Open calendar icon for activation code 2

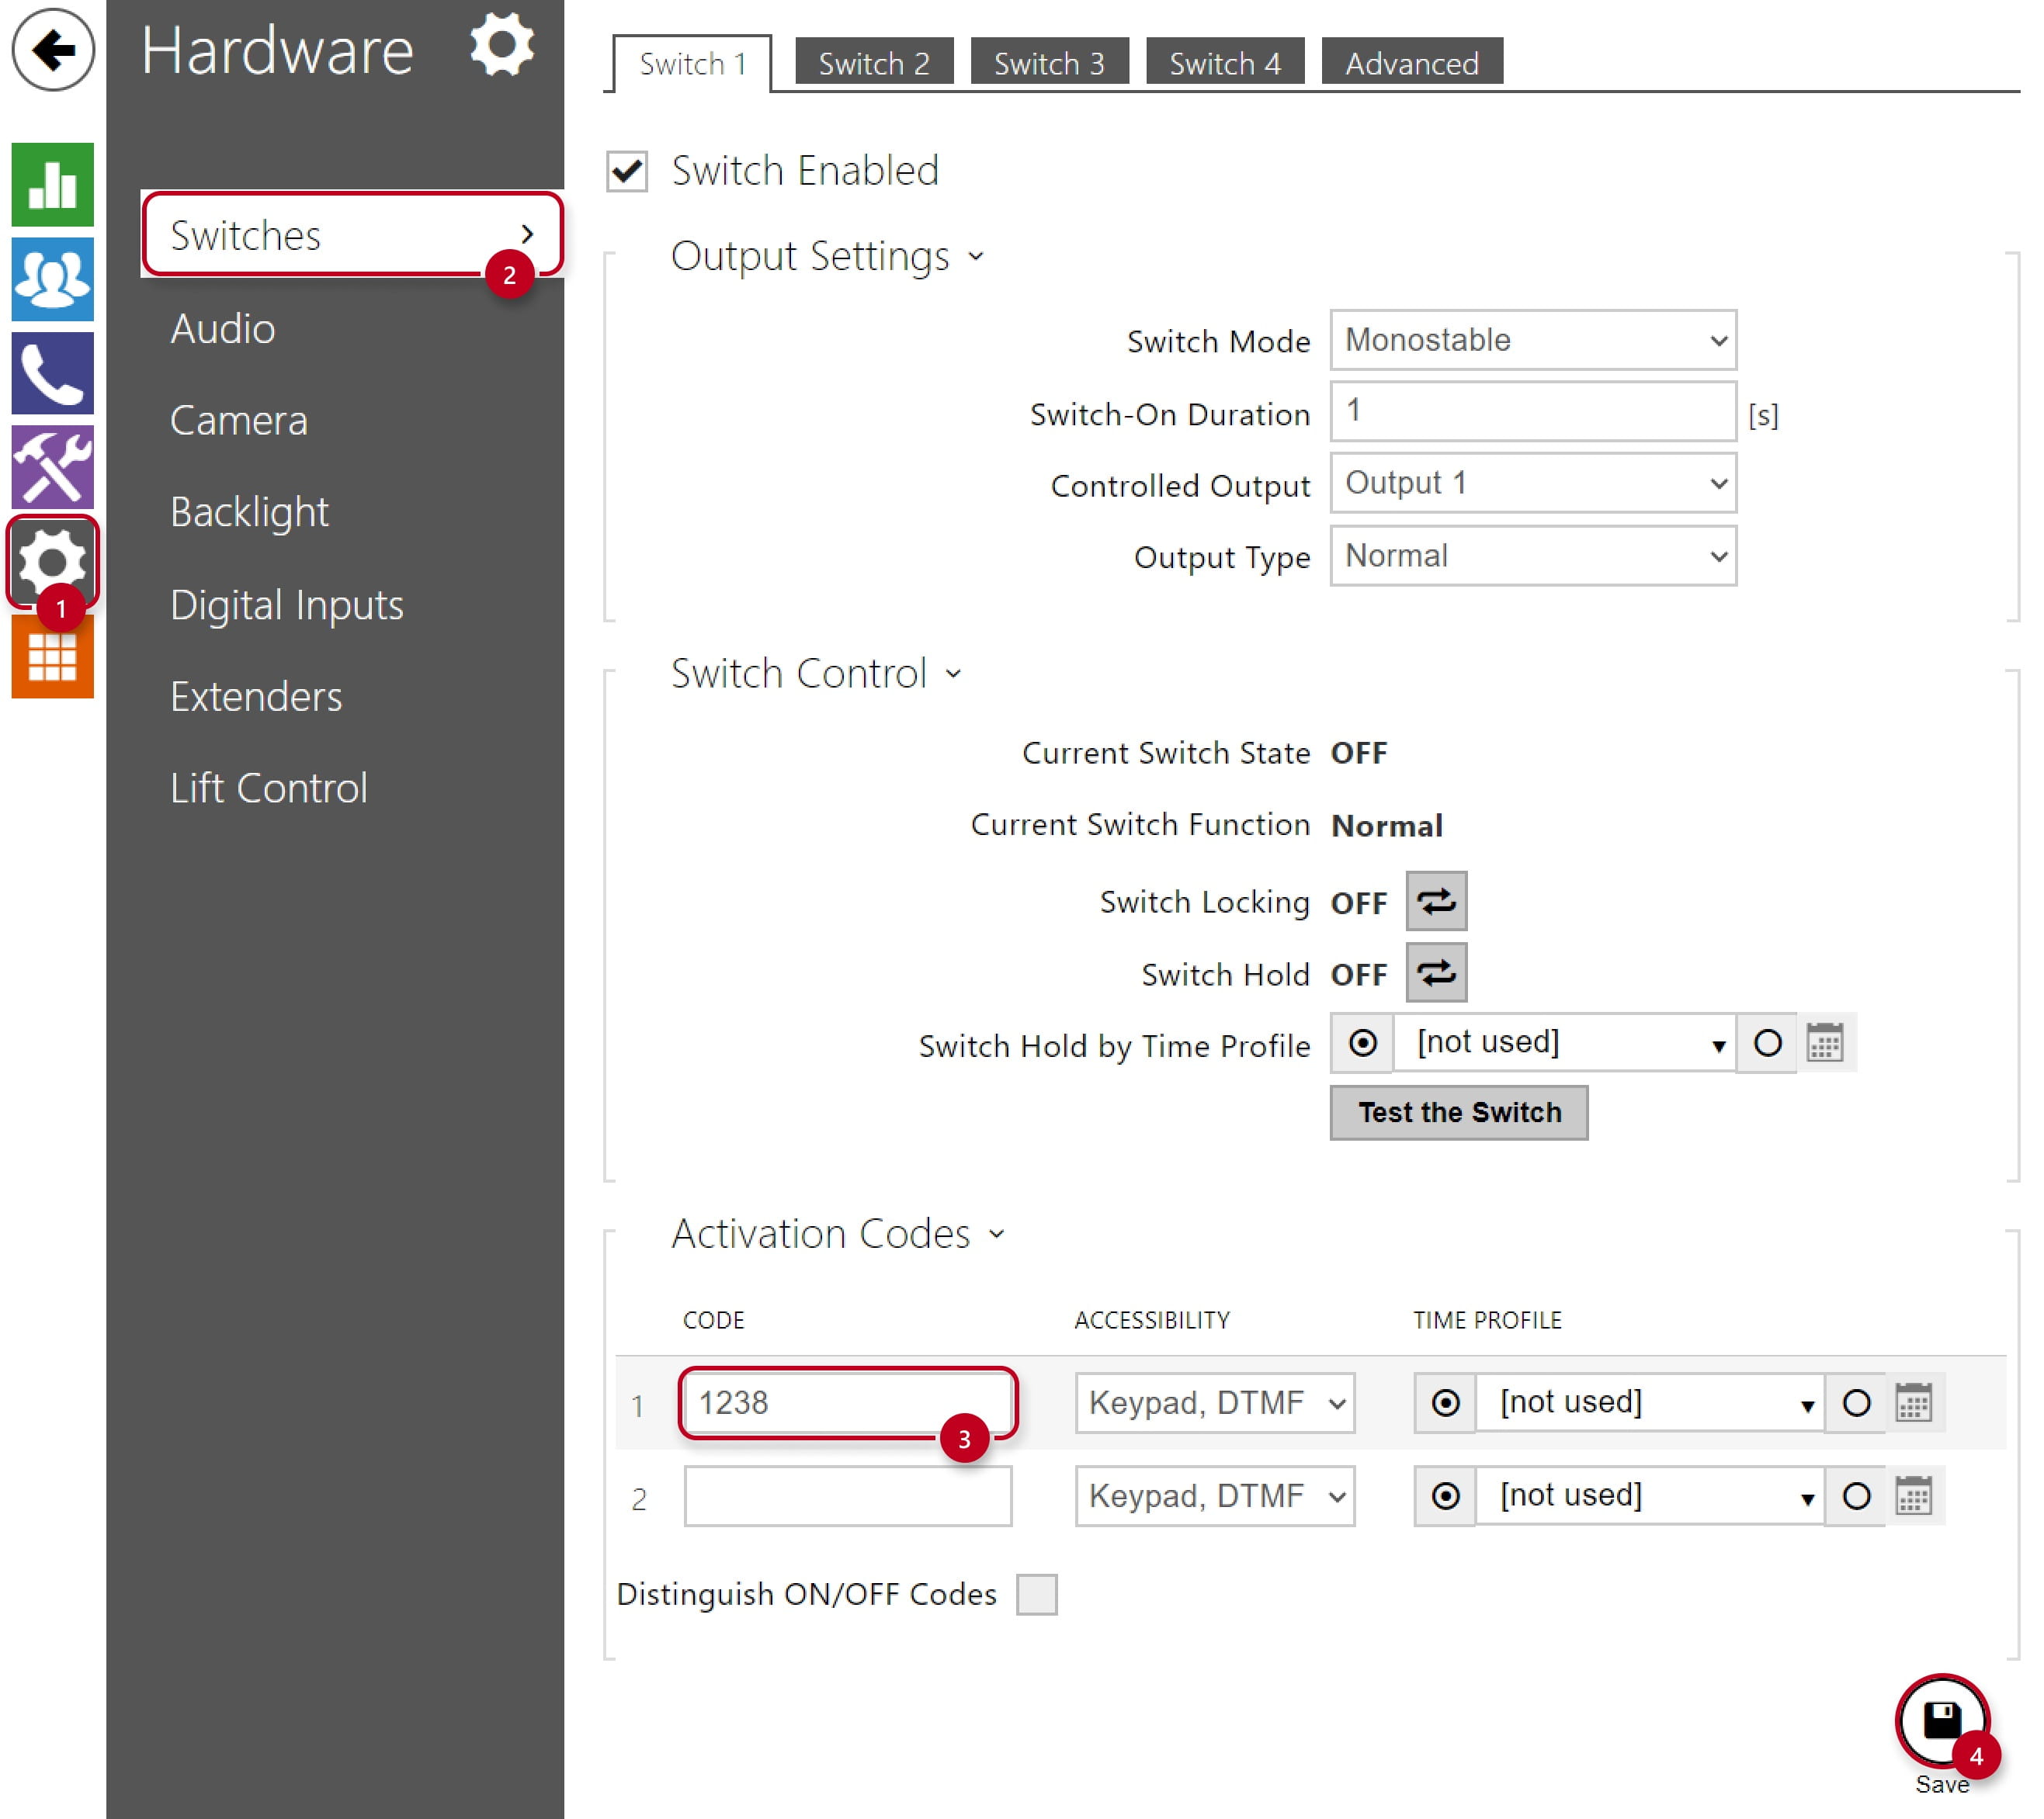(1914, 1495)
